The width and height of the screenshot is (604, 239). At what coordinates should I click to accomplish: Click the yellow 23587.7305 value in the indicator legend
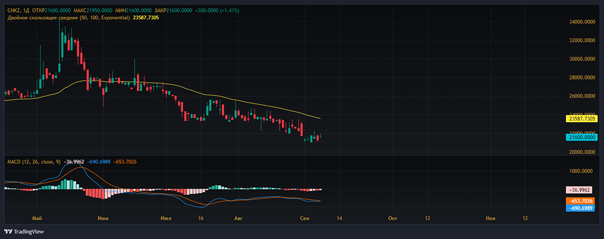coord(146,17)
